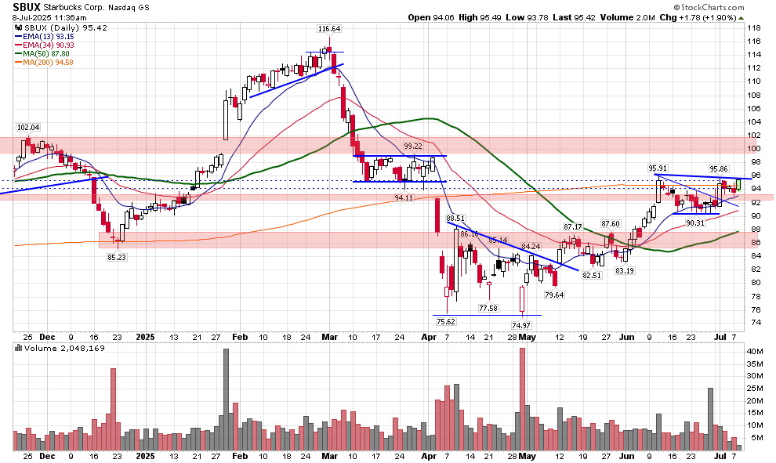Click the 75.62 April low label
Screen dimensions: 776x463
[x=445, y=321]
